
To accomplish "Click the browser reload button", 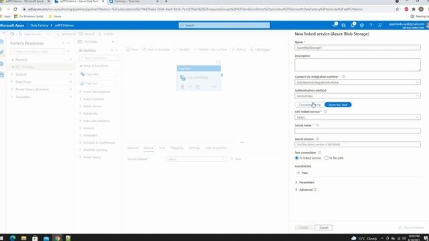I will [x=15, y=9].
